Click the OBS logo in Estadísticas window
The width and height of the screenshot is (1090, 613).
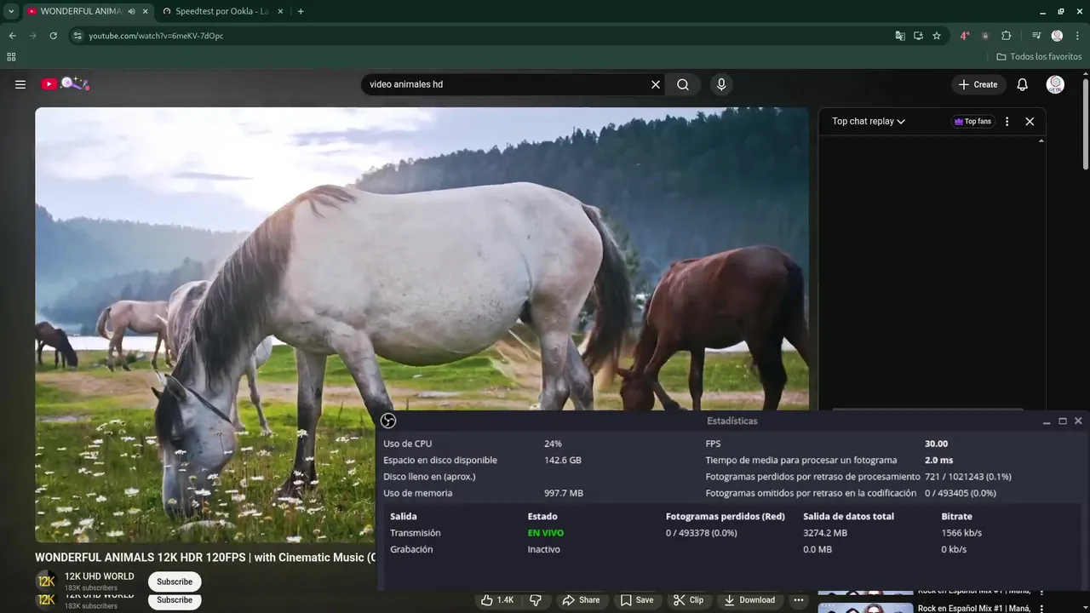click(x=388, y=421)
